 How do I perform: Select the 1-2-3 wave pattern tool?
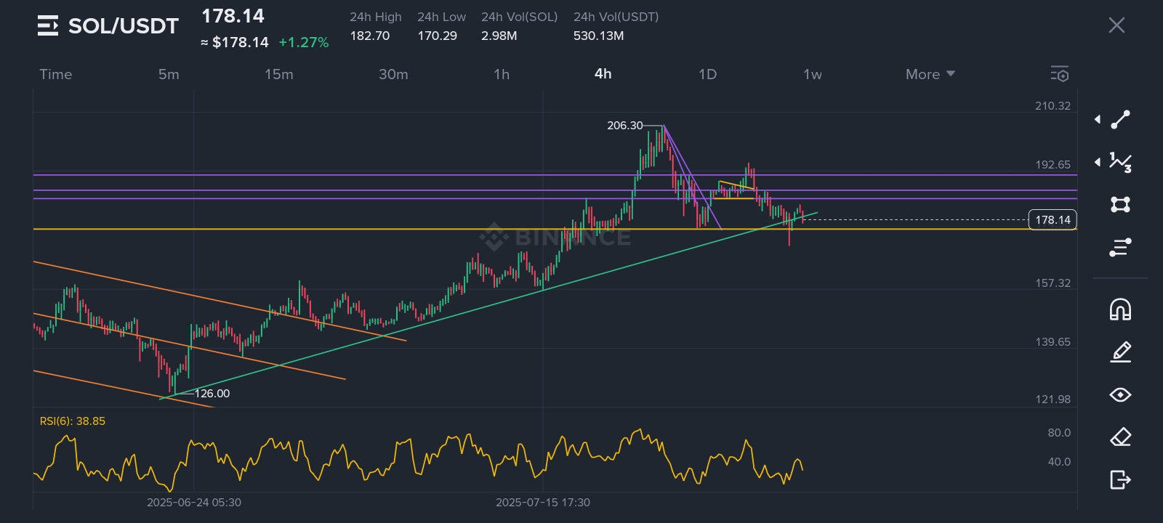[x=1121, y=162]
